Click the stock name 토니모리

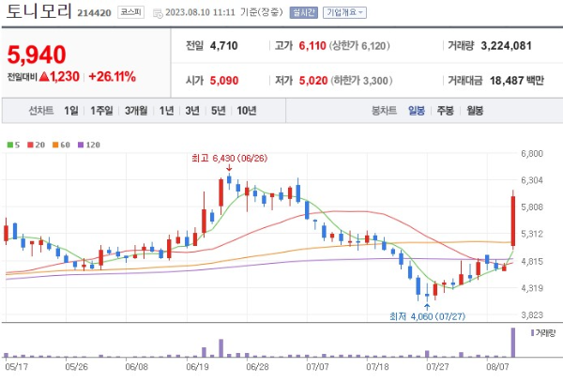[x=38, y=11]
